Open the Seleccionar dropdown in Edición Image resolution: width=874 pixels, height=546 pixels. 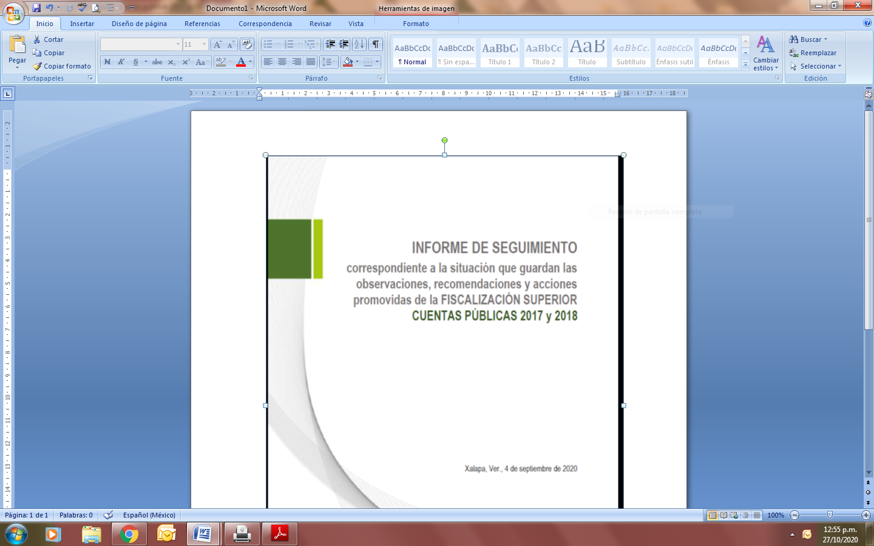coord(816,66)
